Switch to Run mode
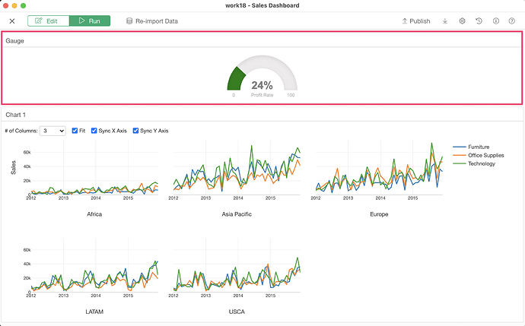The height and width of the screenshot is (326, 525). (x=90, y=21)
